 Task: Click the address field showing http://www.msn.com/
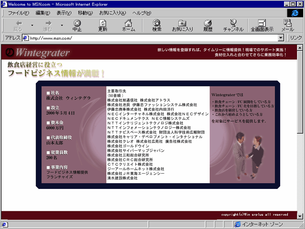[152, 38]
